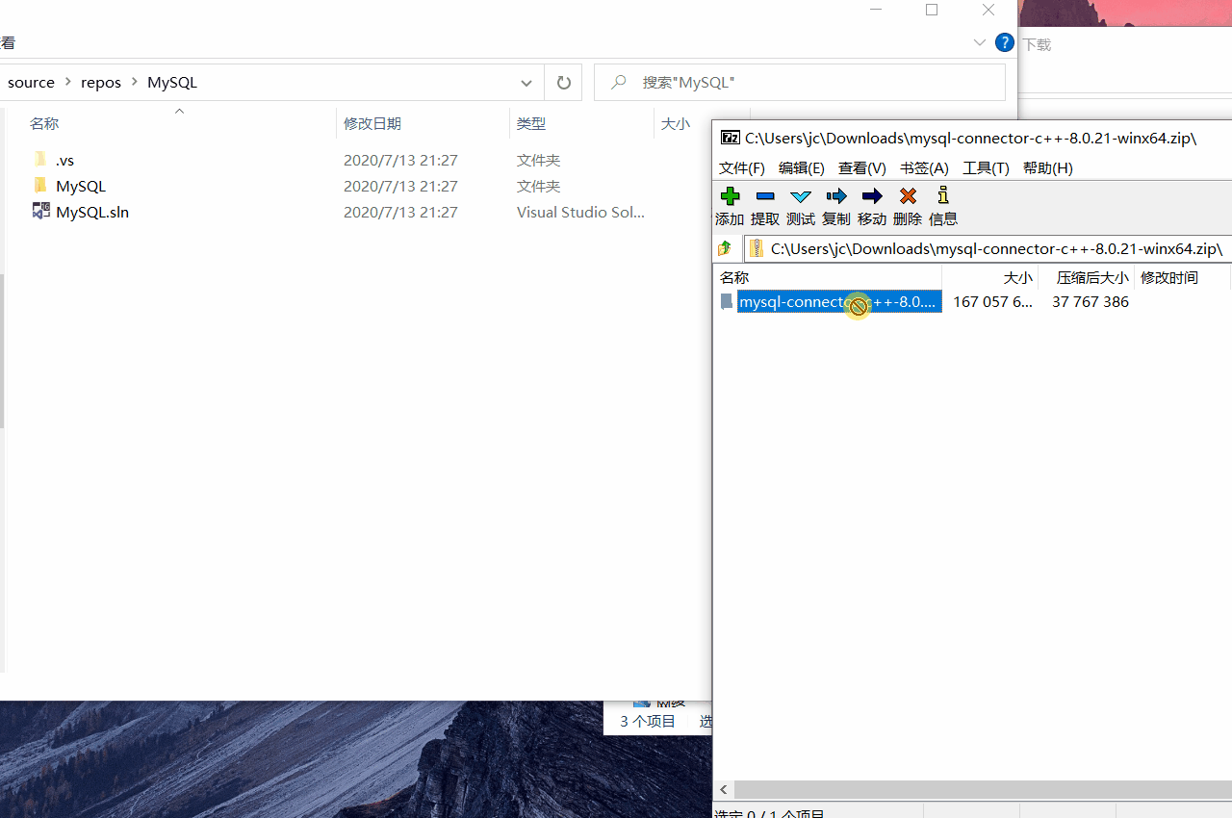
Task: Click the 7-Zip up-one-level folder icon
Action: (x=725, y=249)
